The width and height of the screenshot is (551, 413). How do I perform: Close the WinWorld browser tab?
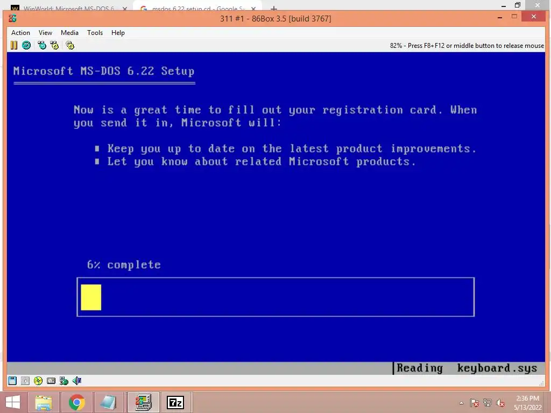[124, 8]
